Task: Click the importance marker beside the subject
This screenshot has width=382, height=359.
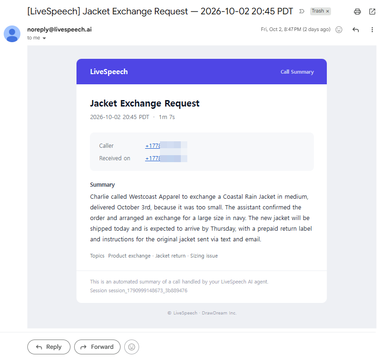Action: 302,11
